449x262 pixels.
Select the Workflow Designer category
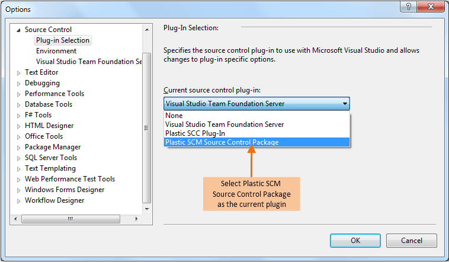pos(54,200)
